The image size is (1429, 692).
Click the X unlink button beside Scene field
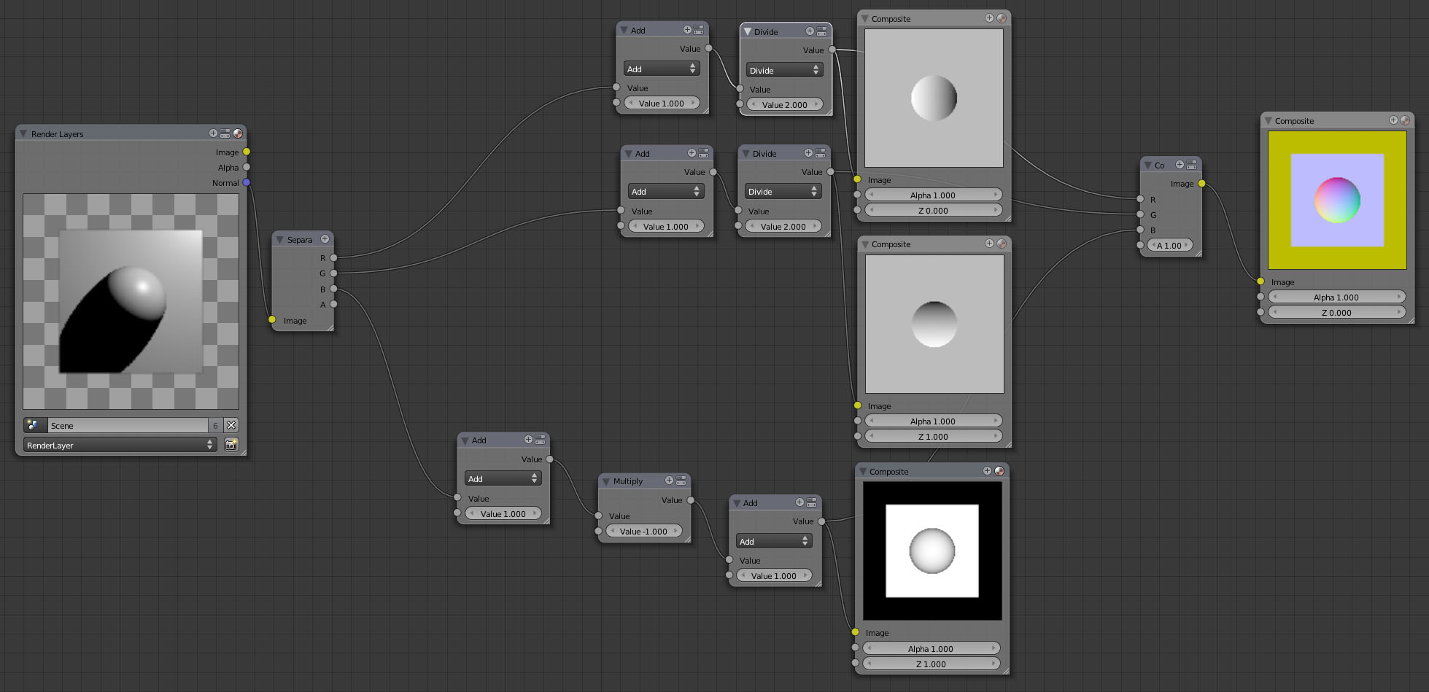coord(231,425)
